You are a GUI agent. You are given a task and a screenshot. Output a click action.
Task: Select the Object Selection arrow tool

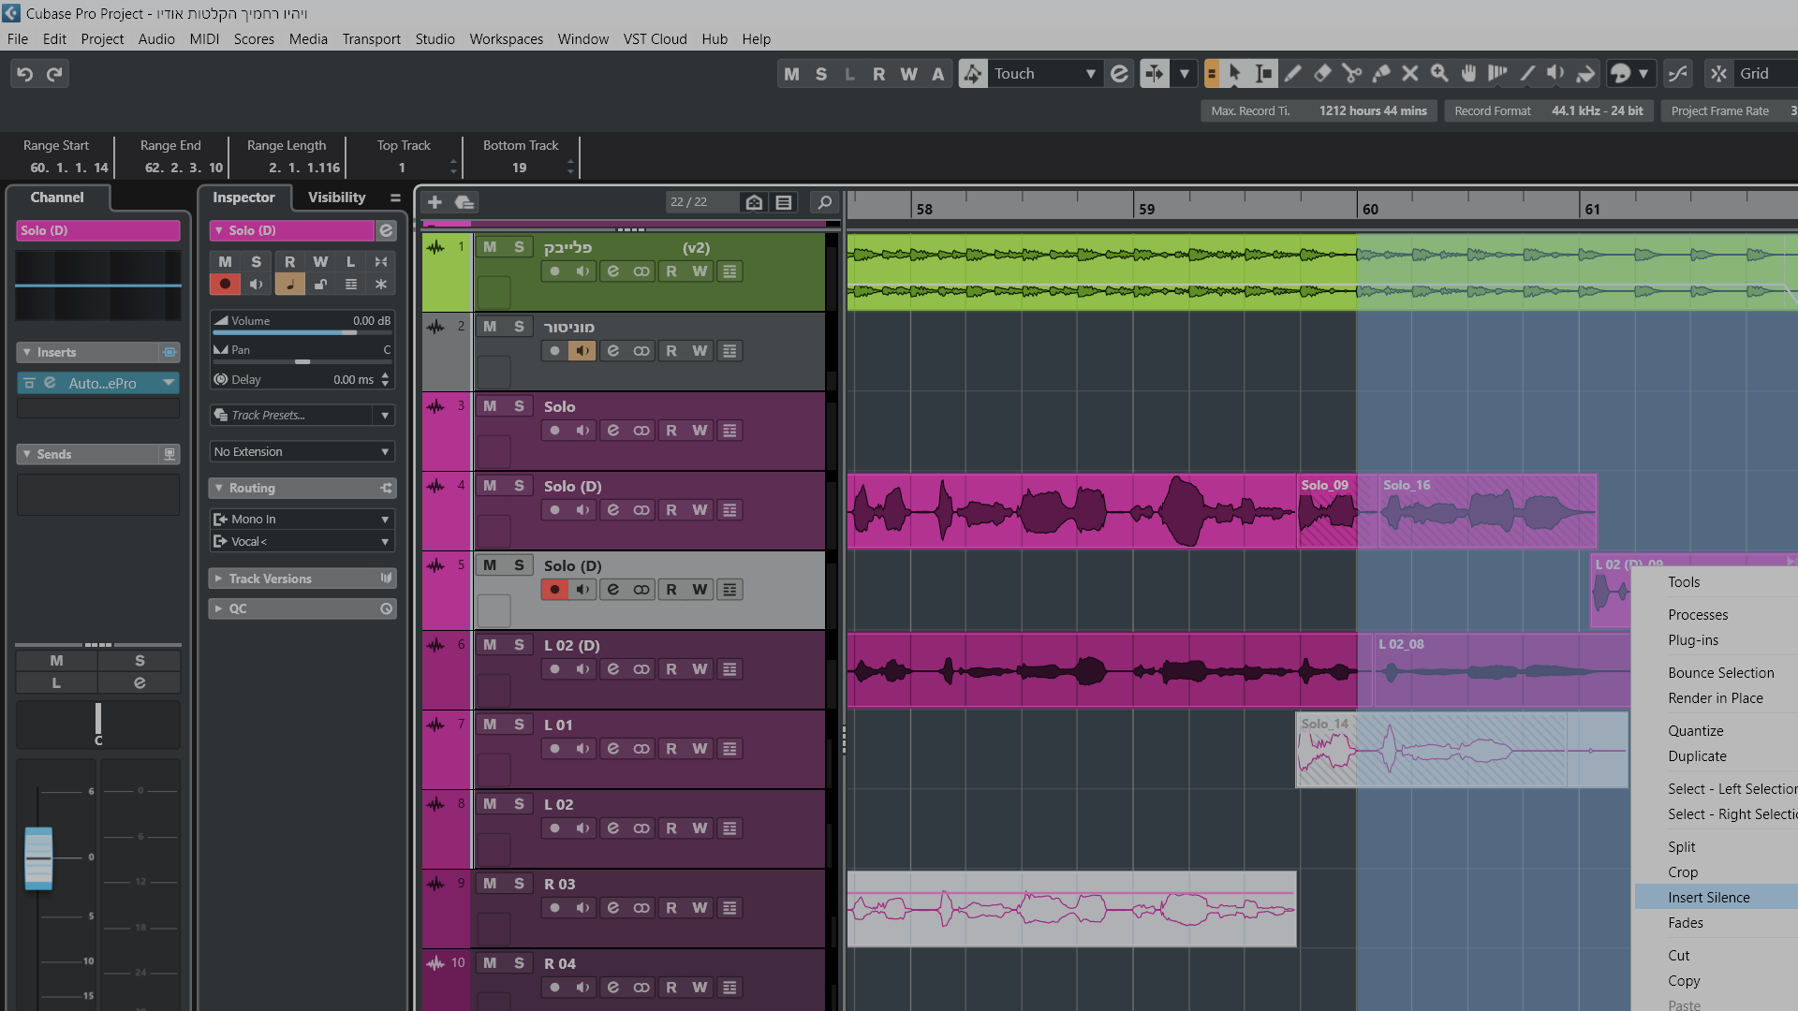[x=1234, y=73]
